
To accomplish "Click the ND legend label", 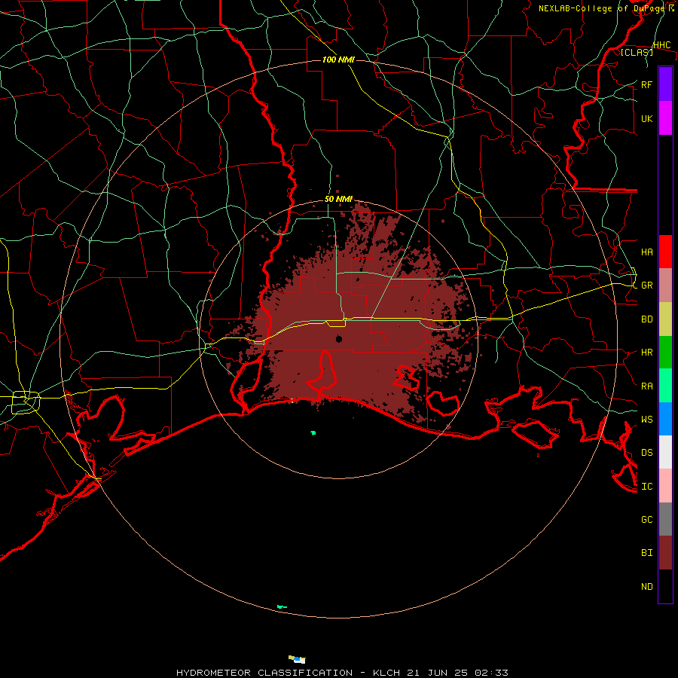I will tap(646, 587).
